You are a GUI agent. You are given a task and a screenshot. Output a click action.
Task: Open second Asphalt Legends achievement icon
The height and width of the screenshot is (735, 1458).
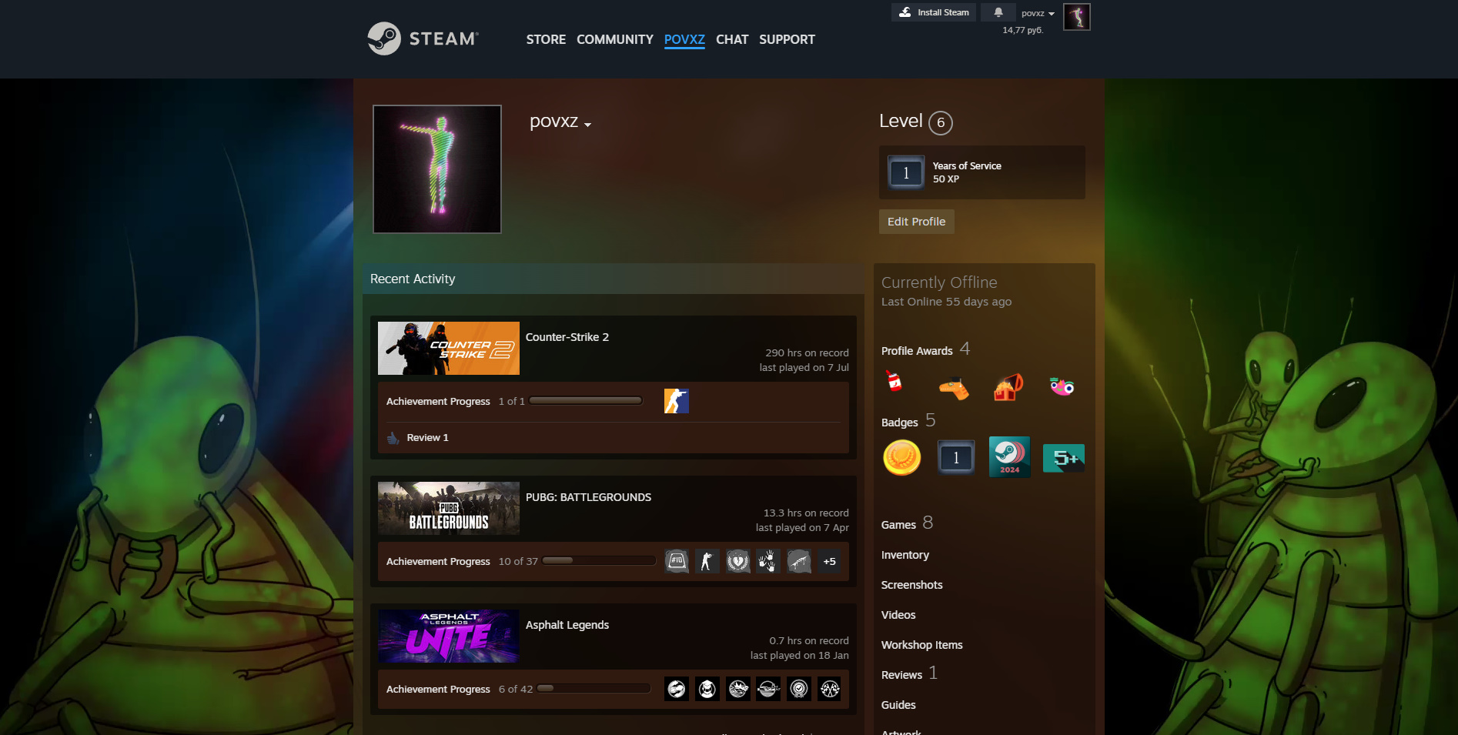click(707, 689)
